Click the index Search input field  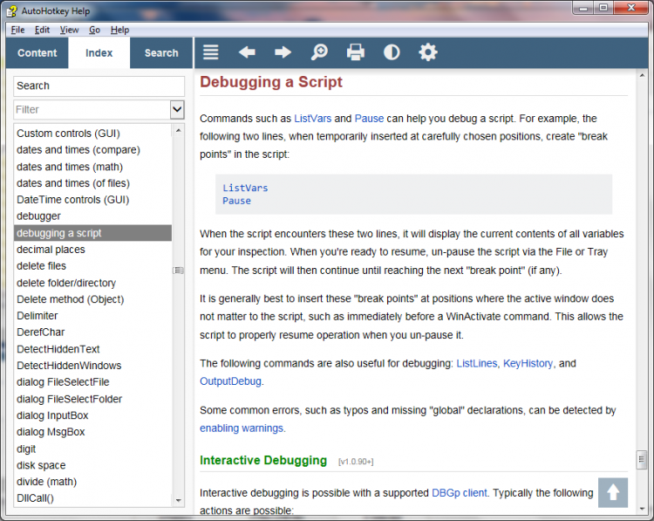coord(99,86)
